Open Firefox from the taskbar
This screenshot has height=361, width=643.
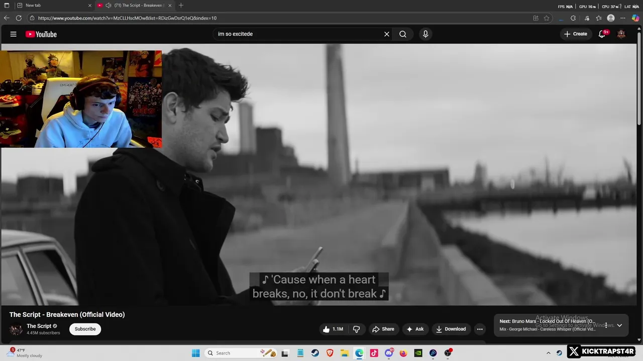coord(403,353)
